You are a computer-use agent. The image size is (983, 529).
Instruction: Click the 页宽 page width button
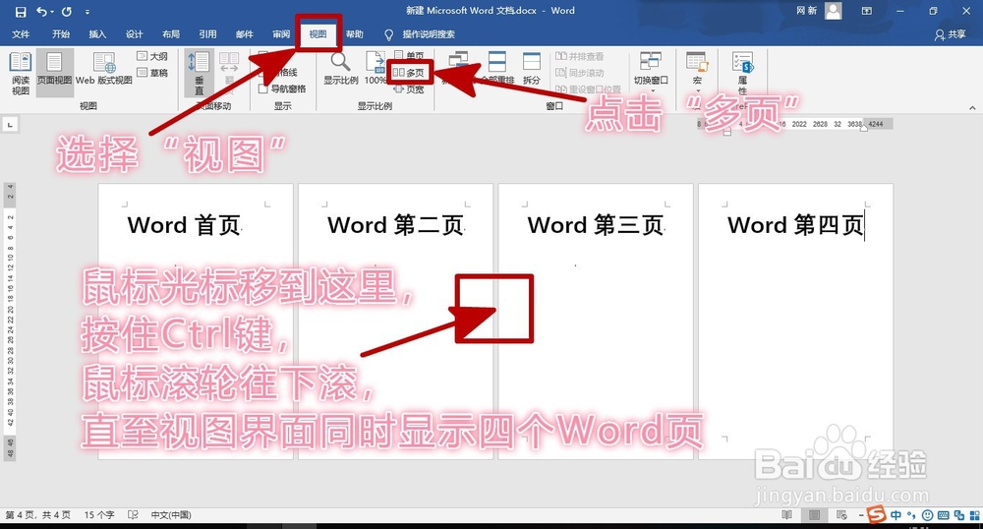[x=409, y=89]
